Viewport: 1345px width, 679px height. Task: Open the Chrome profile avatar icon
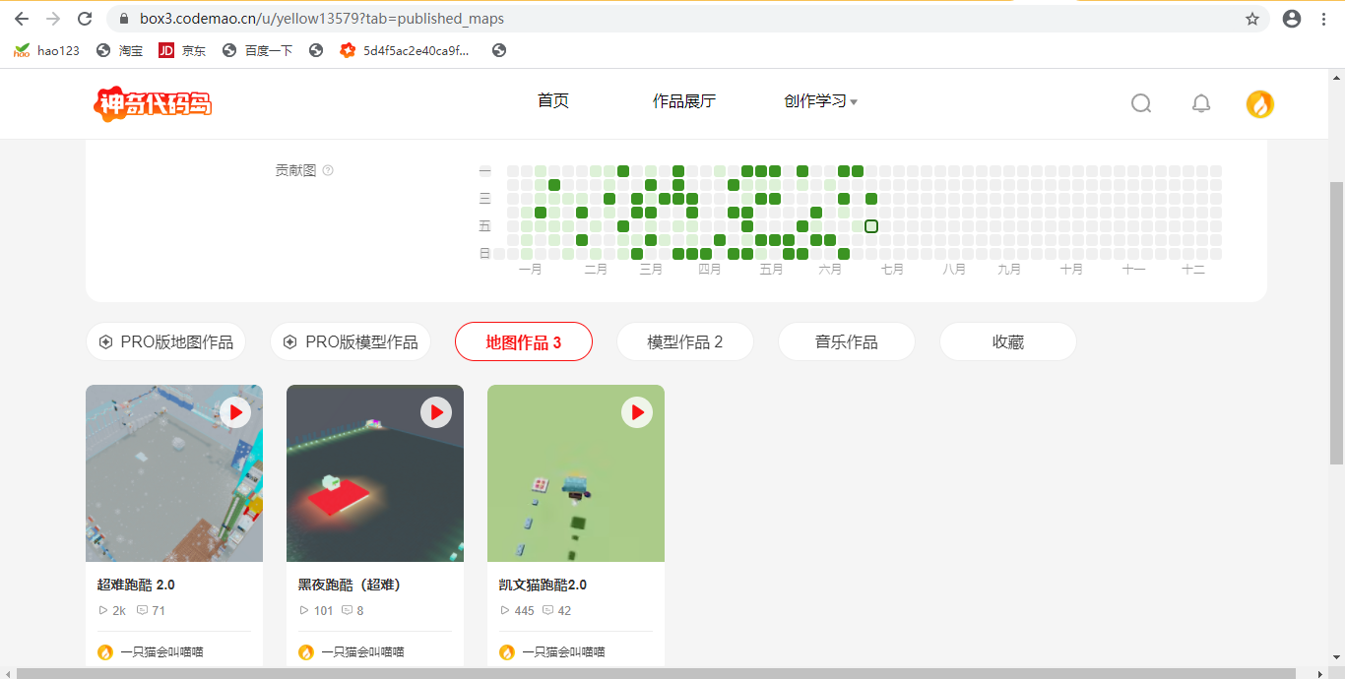click(x=1292, y=19)
